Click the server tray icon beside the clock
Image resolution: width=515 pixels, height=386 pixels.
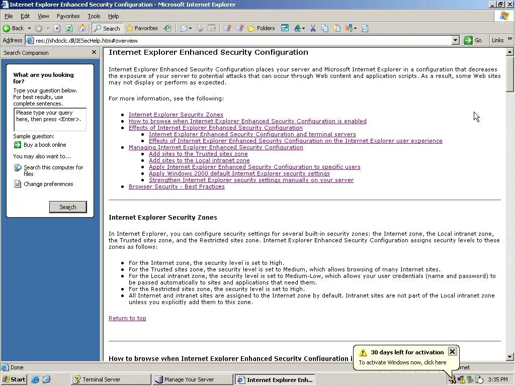point(479,380)
